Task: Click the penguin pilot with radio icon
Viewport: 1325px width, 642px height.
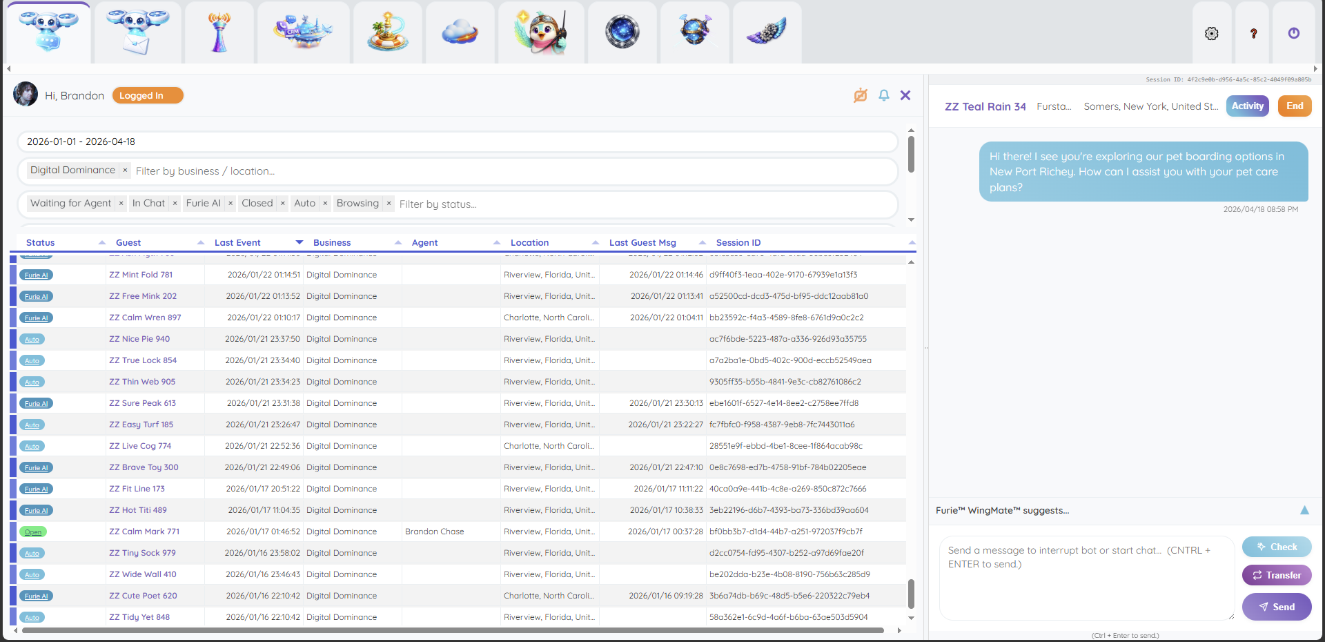Action: click(x=541, y=32)
